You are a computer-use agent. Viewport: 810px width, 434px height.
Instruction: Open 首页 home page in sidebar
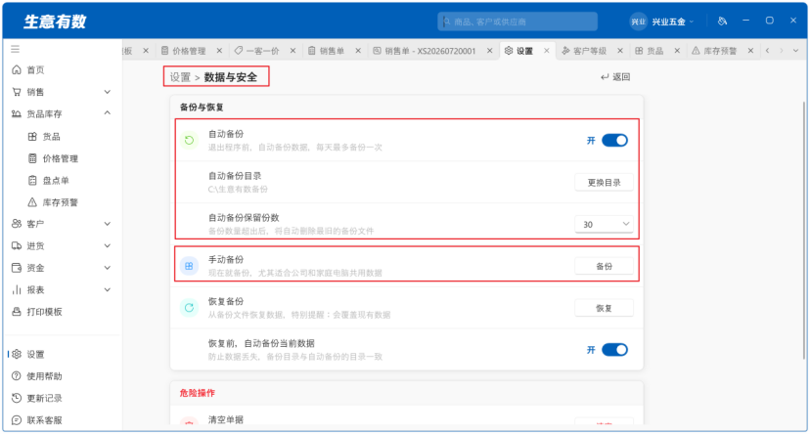(x=35, y=69)
